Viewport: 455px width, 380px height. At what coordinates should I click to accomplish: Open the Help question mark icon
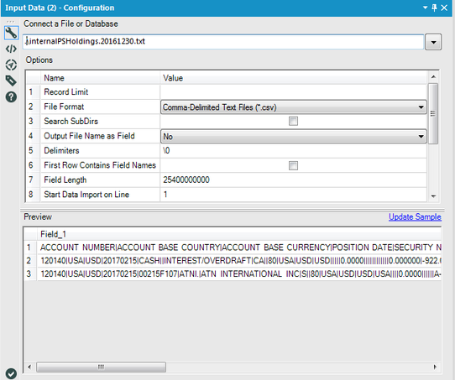click(11, 96)
